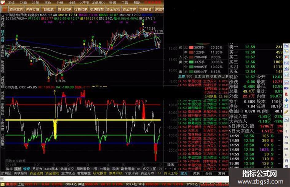Screen dimensions: 290x187
Task: Click the green-dot square icon in right toolbar
Action: tap(286, 106)
